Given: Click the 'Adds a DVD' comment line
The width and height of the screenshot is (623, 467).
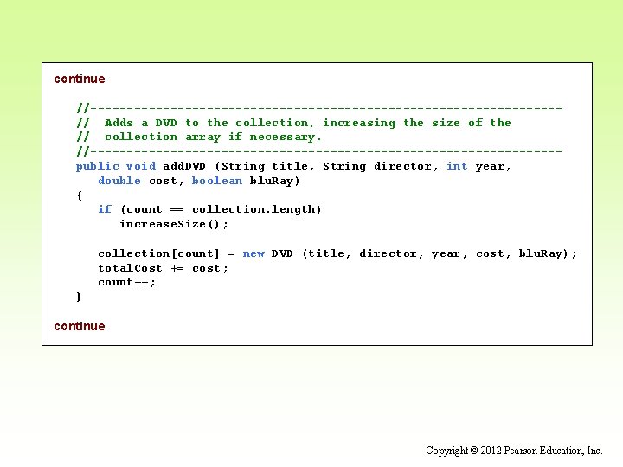Looking at the screenshot, I should [x=294, y=123].
